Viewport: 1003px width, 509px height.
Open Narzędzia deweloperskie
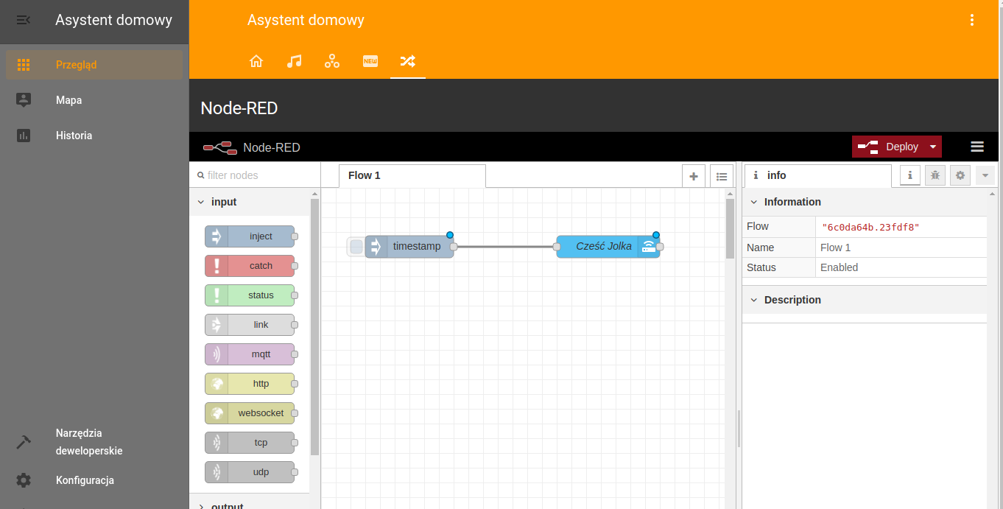94,442
